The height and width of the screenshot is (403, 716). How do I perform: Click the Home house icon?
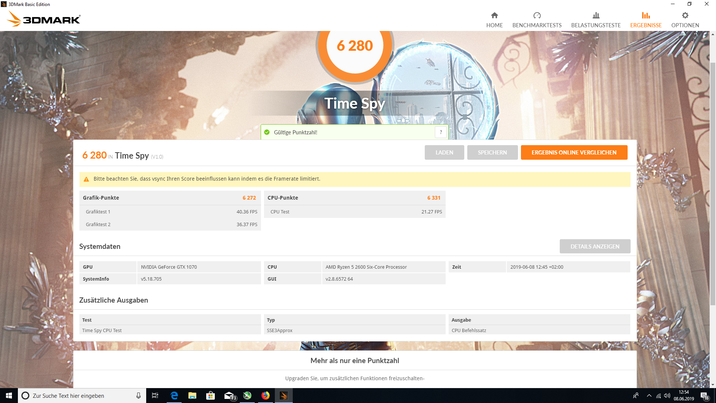point(494,15)
